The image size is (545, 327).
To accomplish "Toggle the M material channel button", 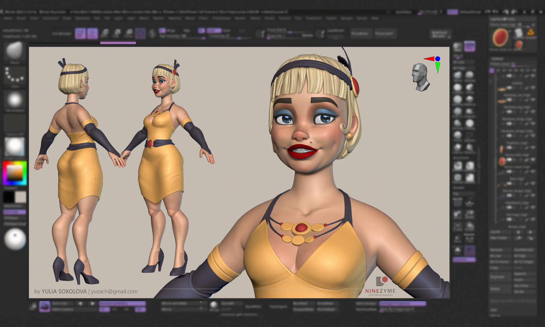I will (x=201, y=30).
